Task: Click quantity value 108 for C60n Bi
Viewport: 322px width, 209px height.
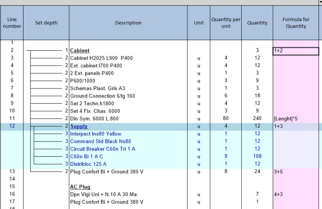Action: pos(257,156)
